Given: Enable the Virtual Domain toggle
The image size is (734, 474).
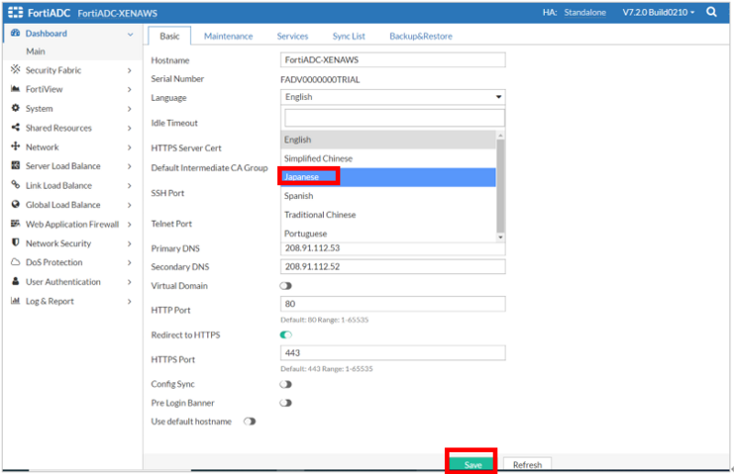Looking at the screenshot, I should [285, 286].
